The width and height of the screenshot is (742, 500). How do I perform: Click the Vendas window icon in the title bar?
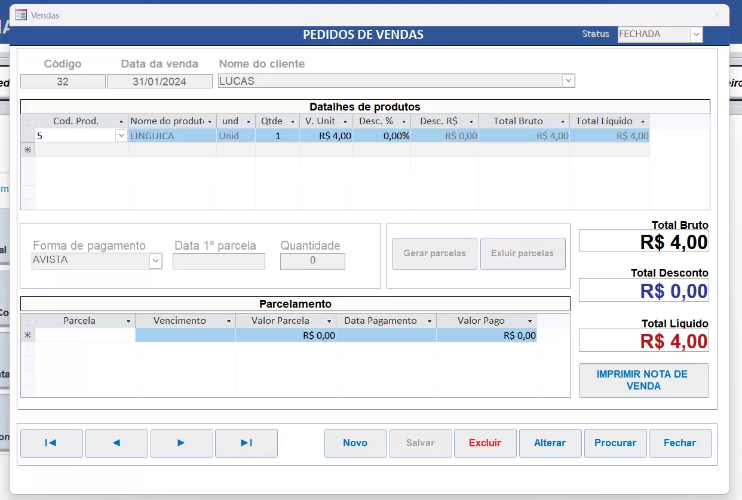21,15
